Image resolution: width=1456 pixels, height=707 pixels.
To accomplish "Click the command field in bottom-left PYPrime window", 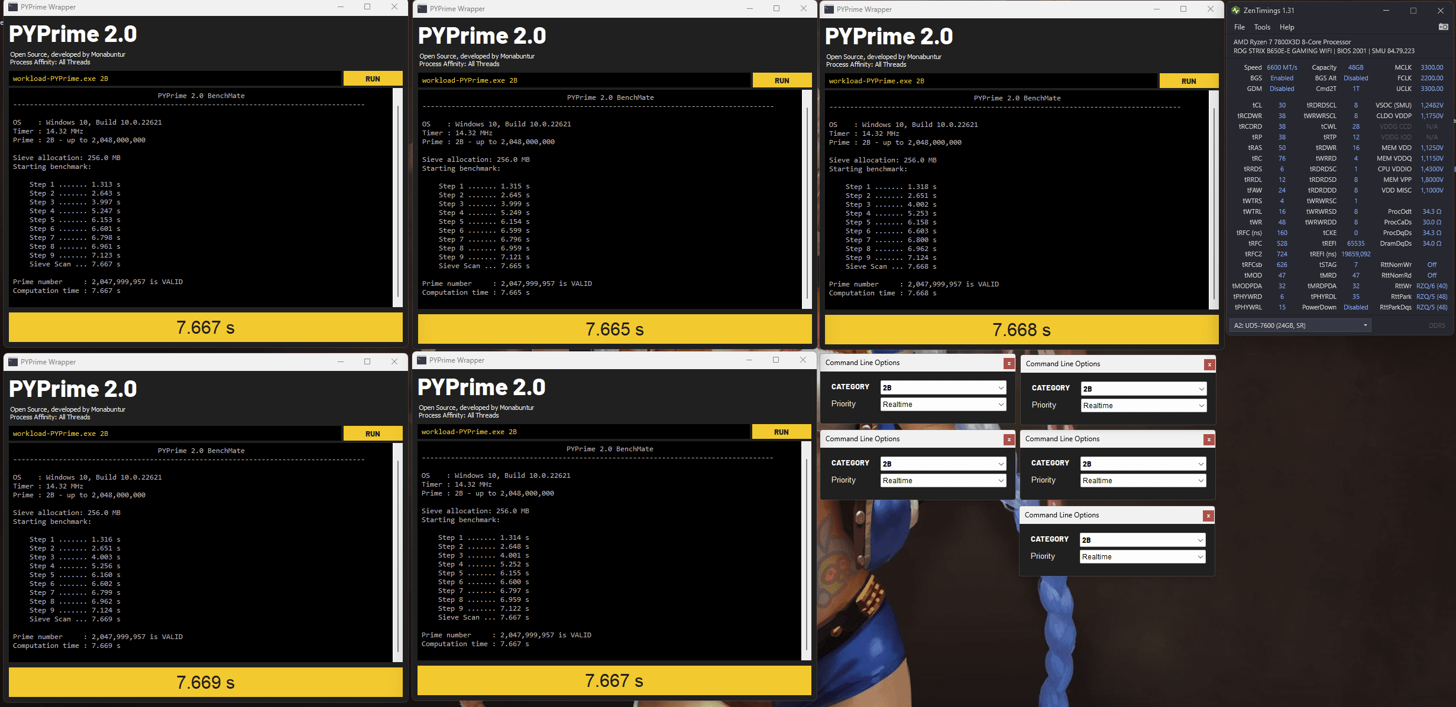I will [x=175, y=434].
